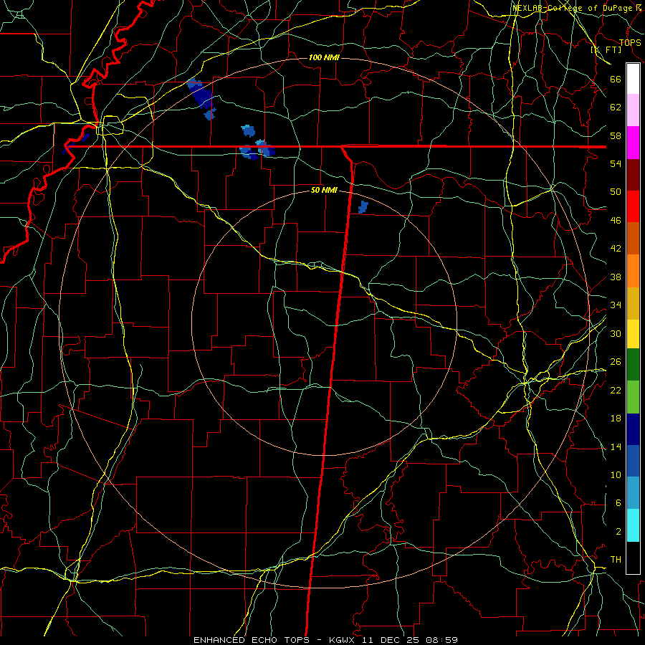Click the yellow 34 kft legend swatch
Image resolution: width=645 pixels, height=645 pixels.
click(x=633, y=334)
